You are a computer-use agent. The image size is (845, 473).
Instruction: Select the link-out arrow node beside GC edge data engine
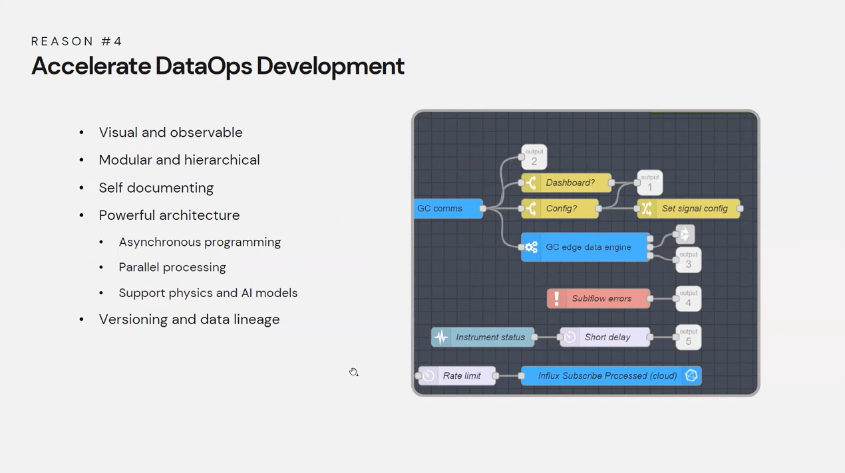tap(685, 234)
